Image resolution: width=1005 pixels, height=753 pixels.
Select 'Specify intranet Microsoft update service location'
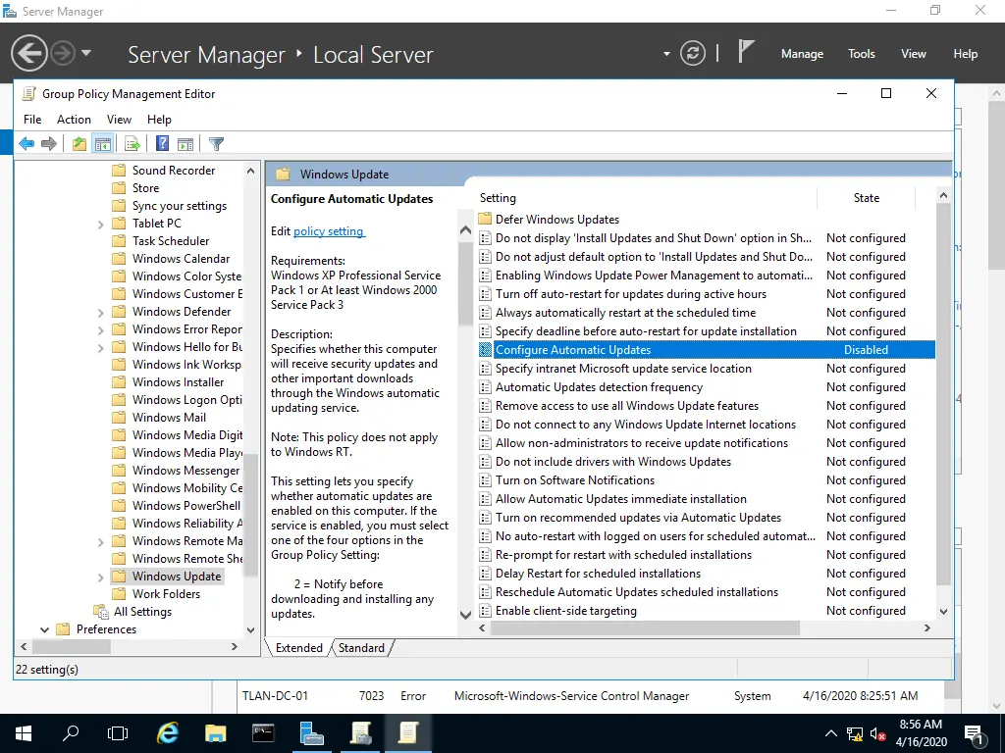coord(623,369)
